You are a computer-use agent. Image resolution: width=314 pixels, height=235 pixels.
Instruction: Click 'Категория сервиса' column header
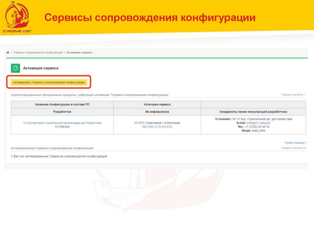coord(157,104)
